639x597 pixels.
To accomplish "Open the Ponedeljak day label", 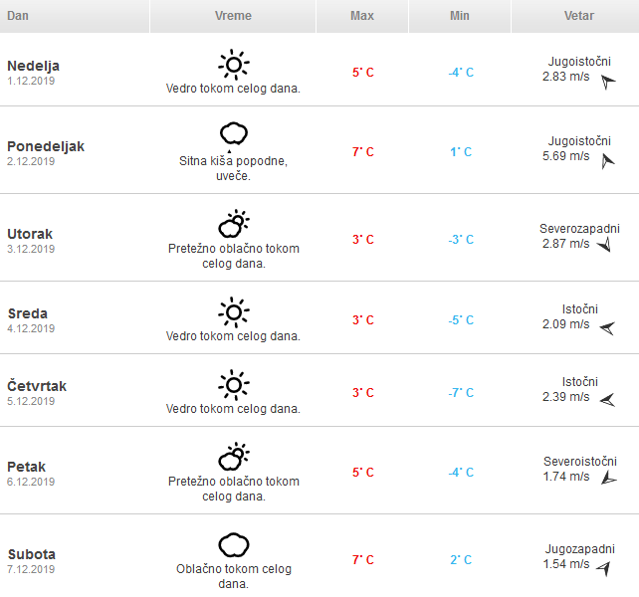I will [46, 146].
